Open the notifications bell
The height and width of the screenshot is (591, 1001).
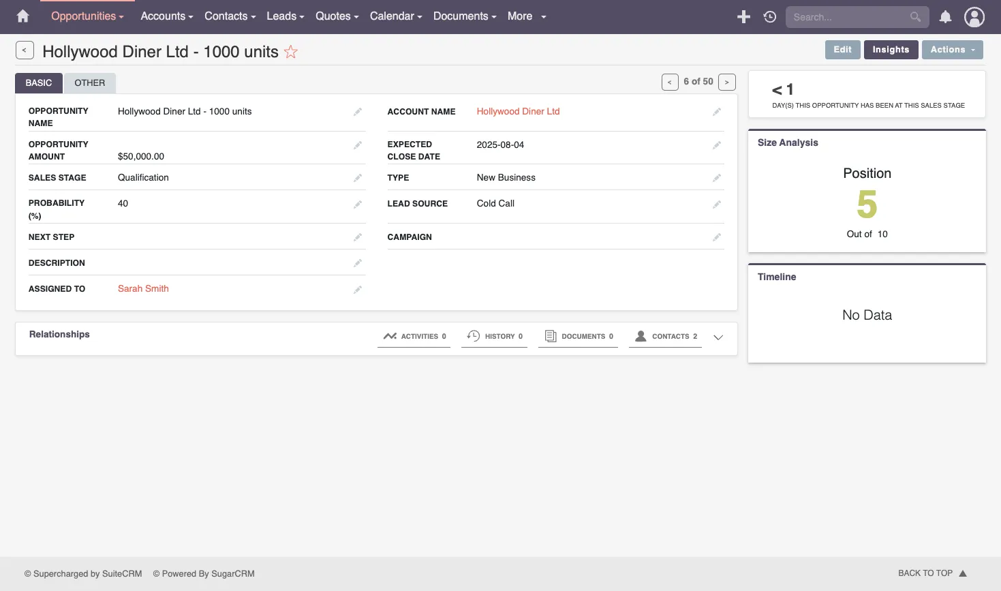point(945,17)
